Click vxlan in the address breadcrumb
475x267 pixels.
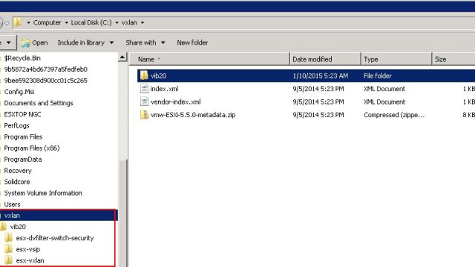tap(129, 23)
